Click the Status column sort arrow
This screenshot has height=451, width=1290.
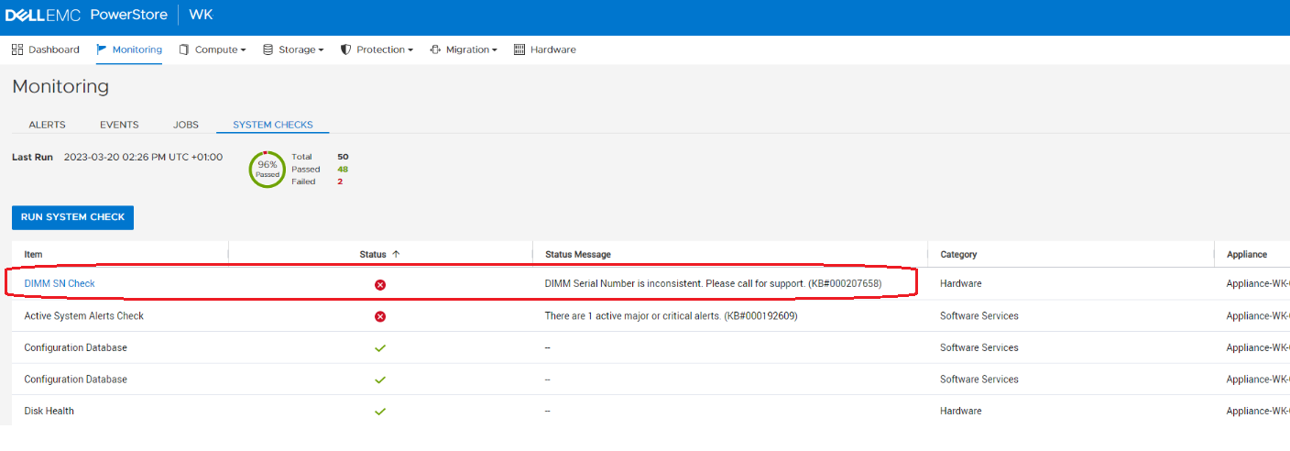point(396,254)
